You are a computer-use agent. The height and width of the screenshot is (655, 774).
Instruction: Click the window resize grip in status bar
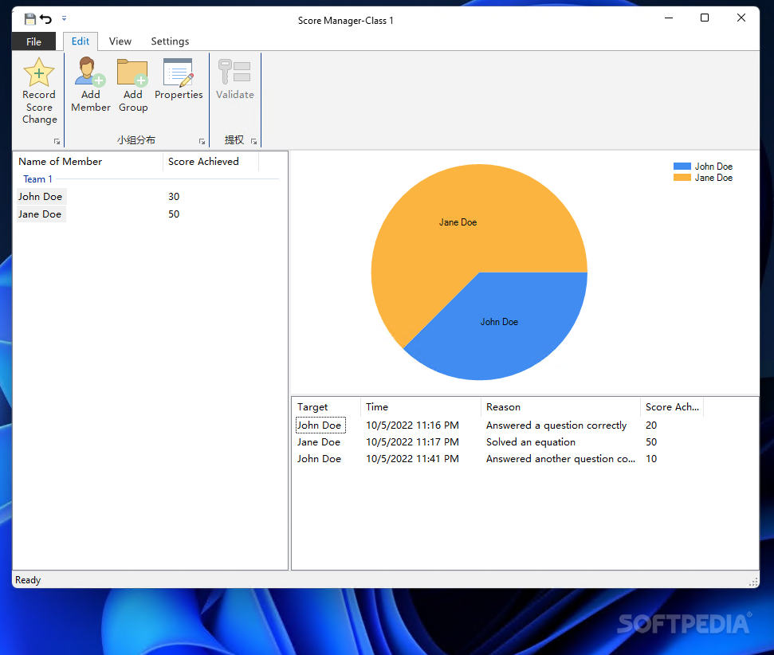[x=753, y=582]
